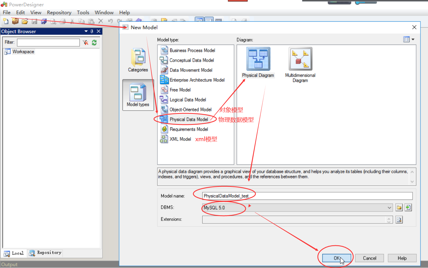Open the Window menu
Screen dimensions: 428x268
pyautogui.click(x=104, y=13)
